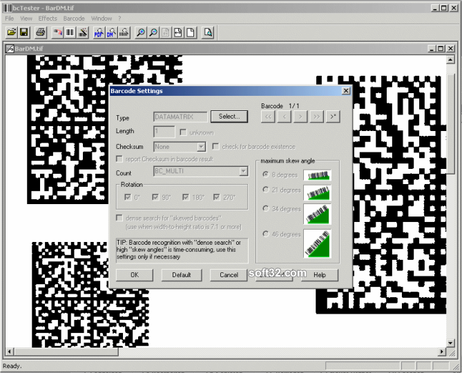
Task: Open the Barcode menu
Action: pyautogui.click(x=74, y=19)
